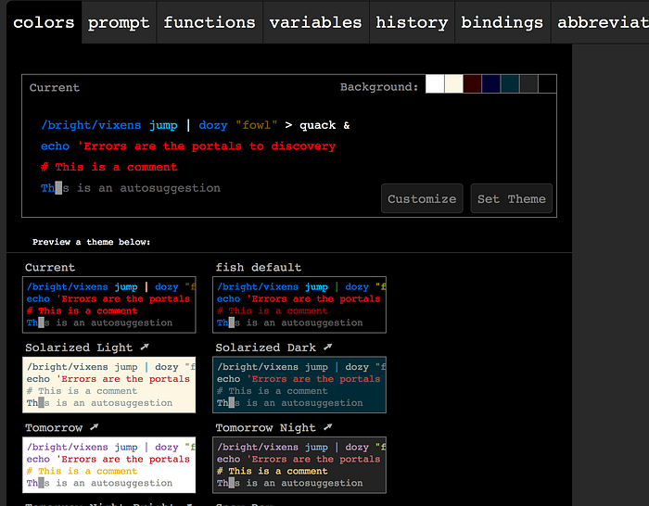Click '# This is a comment' in main preview
The height and width of the screenshot is (506, 649).
[x=108, y=167]
